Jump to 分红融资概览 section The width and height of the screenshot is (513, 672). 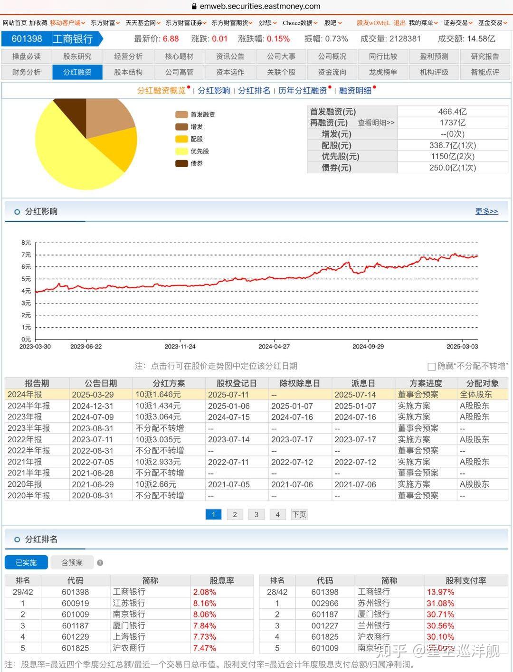[x=161, y=91]
